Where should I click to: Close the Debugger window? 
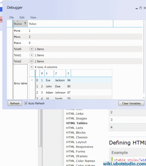[x=145, y=8]
